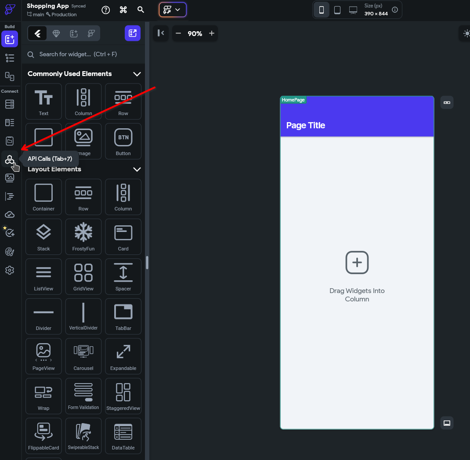The height and width of the screenshot is (460, 470).
Task: Click the plus icon to add widget
Action: tap(357, 262)
